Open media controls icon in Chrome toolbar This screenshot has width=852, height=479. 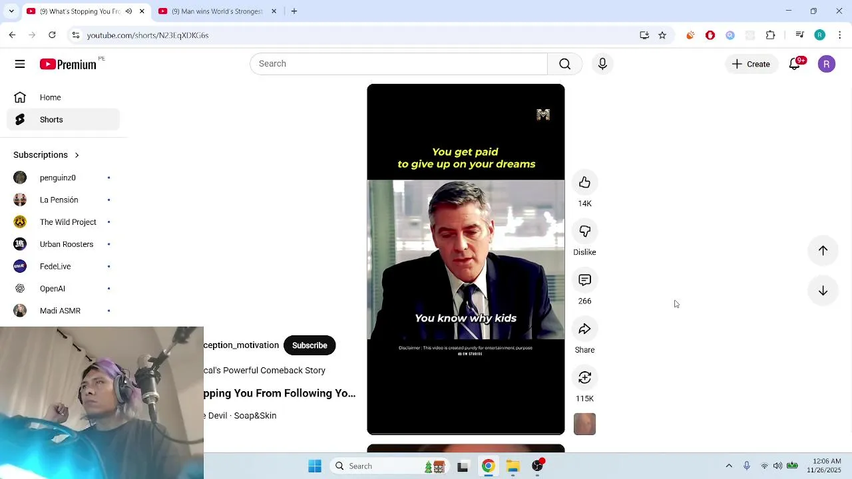pyautogui.click(x=800, y=35)
